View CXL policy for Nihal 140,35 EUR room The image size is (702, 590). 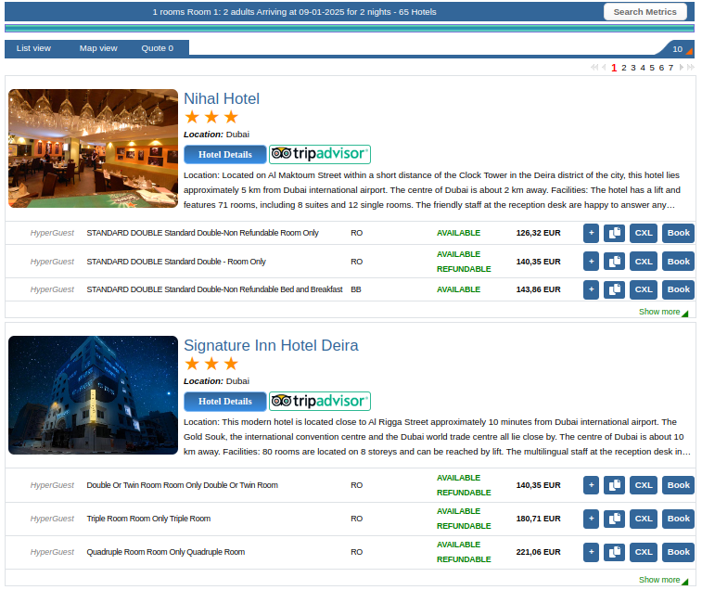(x=644, y=262)
